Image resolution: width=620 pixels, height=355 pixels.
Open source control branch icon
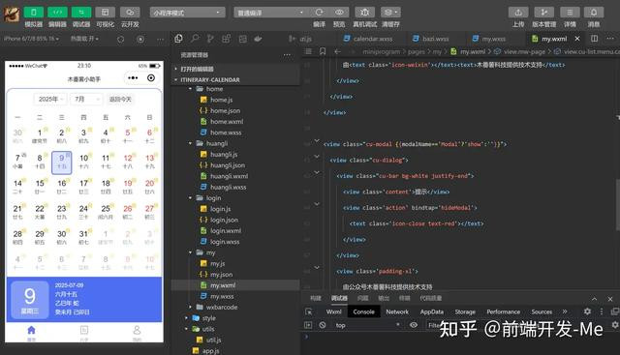[210, 39]
